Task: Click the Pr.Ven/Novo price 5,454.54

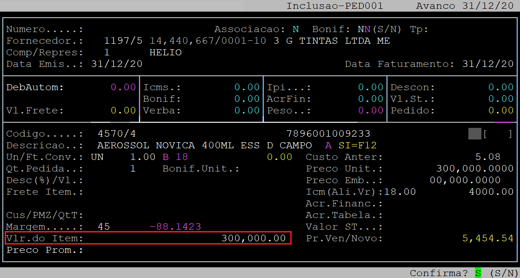Action: coord(487,238)
